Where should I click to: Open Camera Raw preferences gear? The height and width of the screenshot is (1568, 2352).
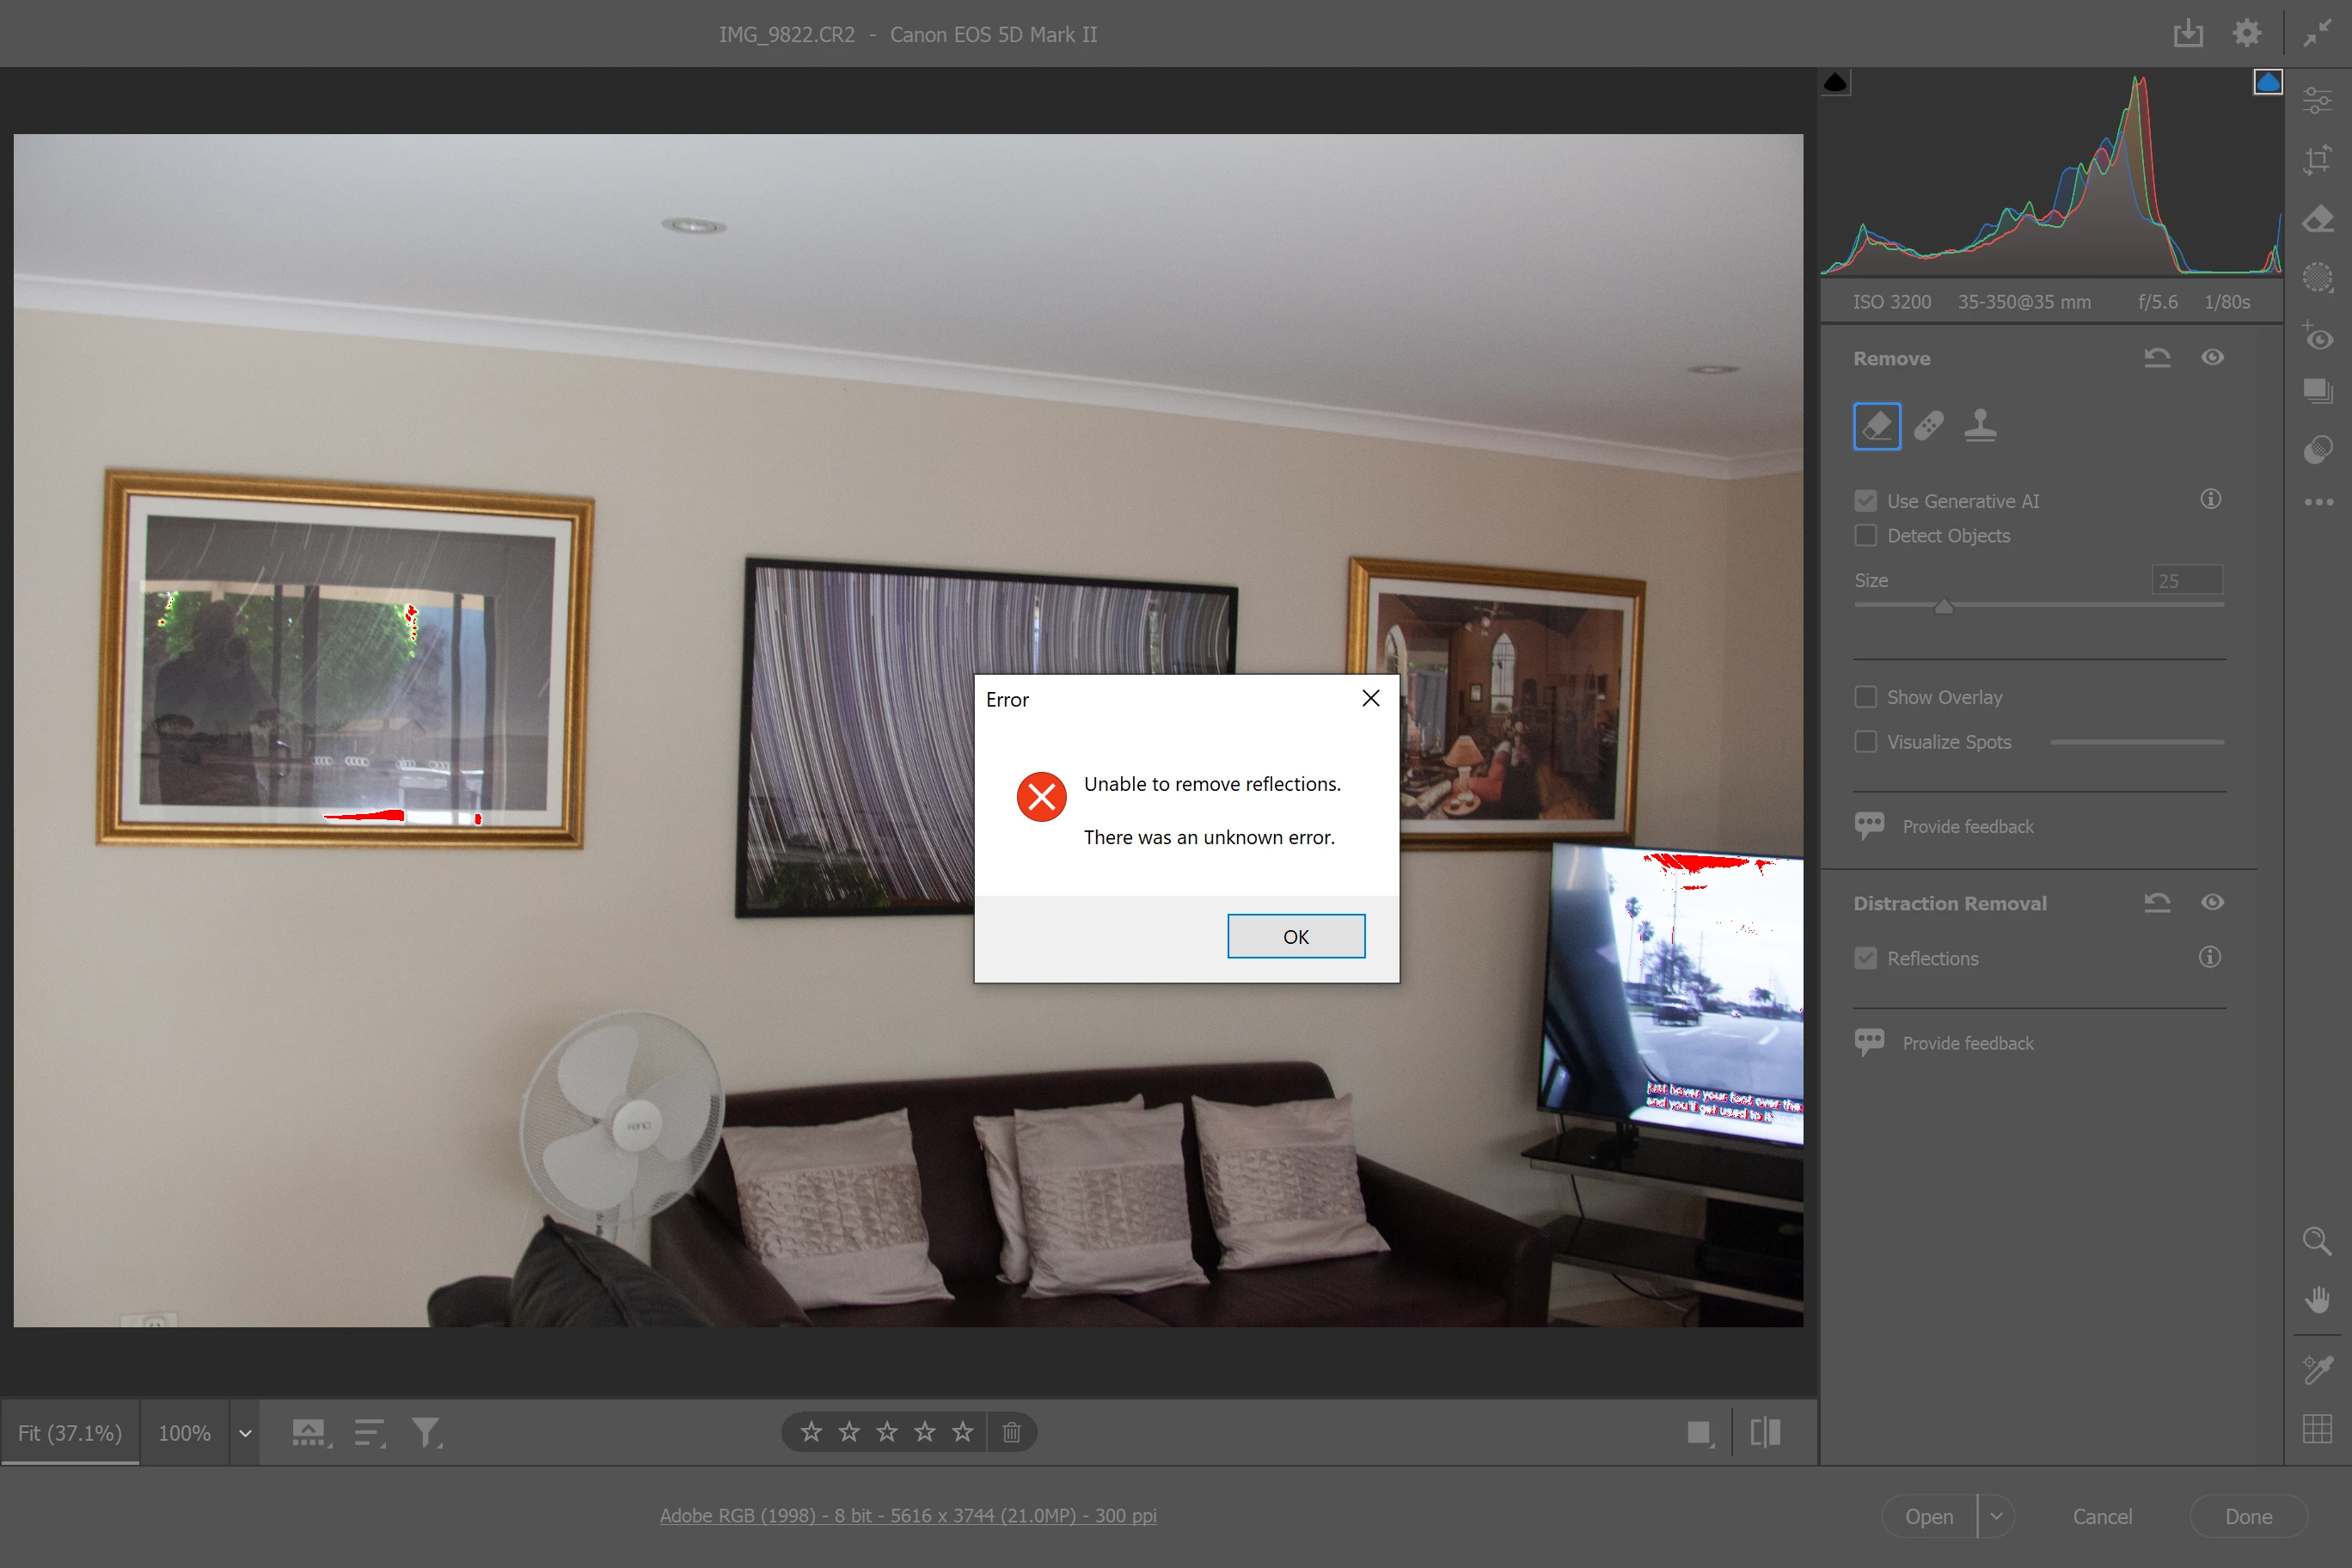tap(2246, 34)
